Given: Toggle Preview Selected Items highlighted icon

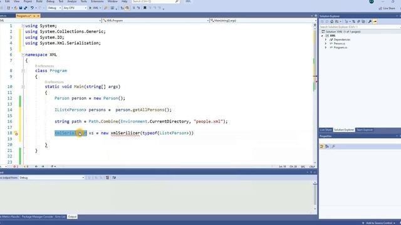Looking at the screenshot, I should point(375,22).
